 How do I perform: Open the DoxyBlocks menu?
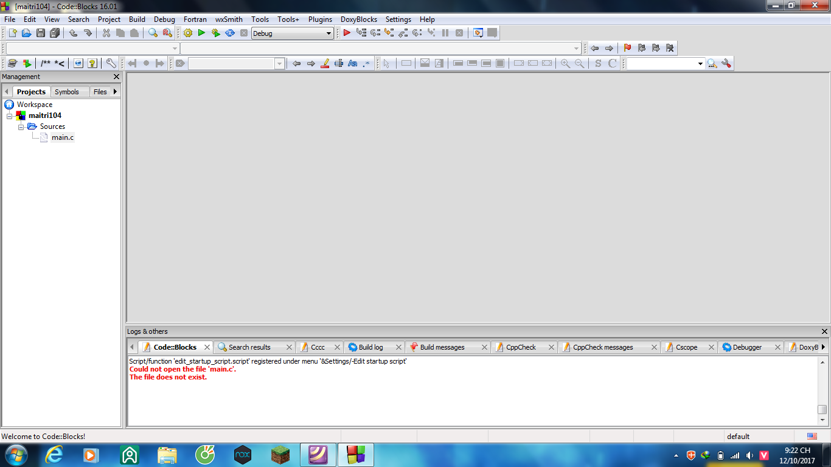coord(359,19)
